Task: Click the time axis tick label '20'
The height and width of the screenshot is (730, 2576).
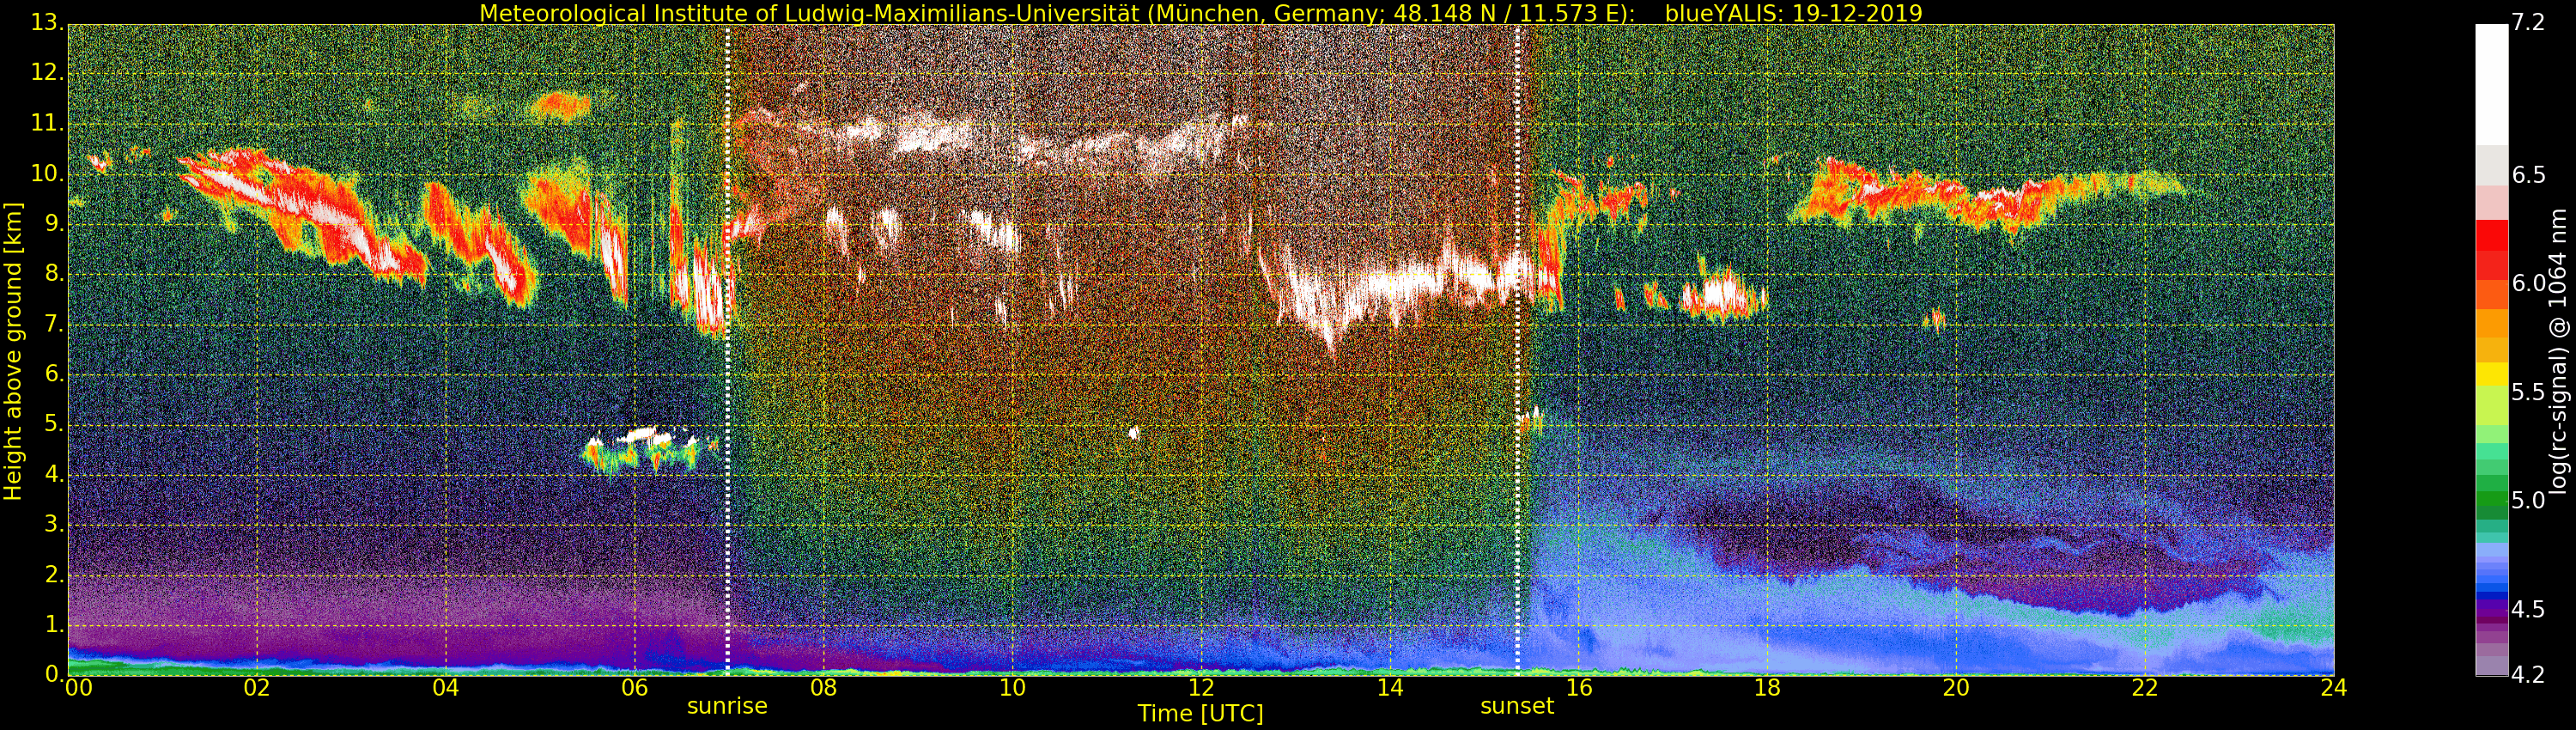Action: (1956, 688)
